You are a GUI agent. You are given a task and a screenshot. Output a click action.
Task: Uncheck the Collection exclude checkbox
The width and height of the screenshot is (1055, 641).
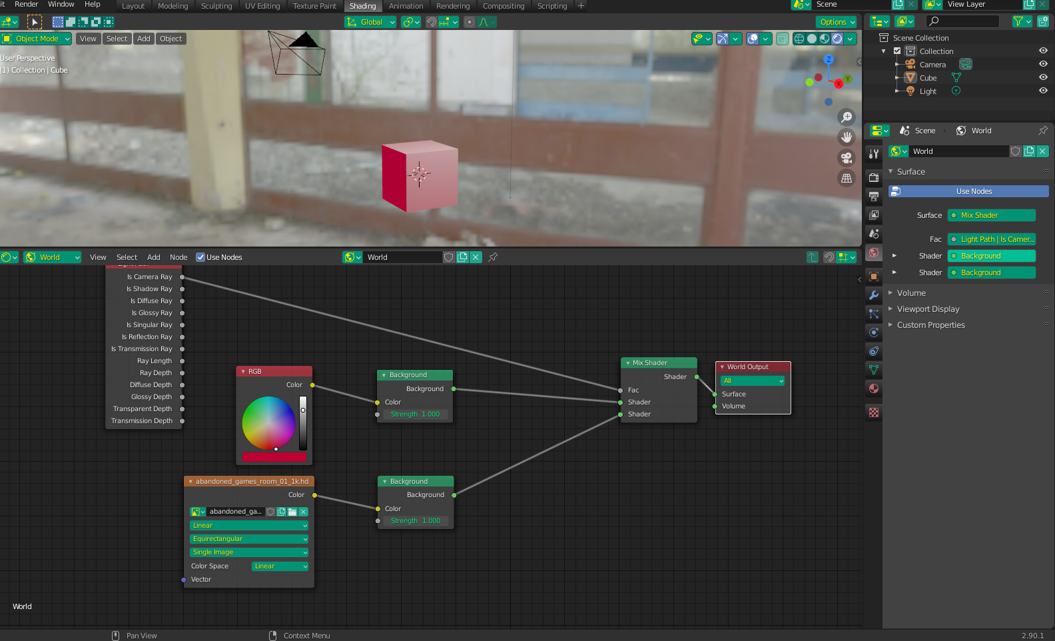coord(897,51)
